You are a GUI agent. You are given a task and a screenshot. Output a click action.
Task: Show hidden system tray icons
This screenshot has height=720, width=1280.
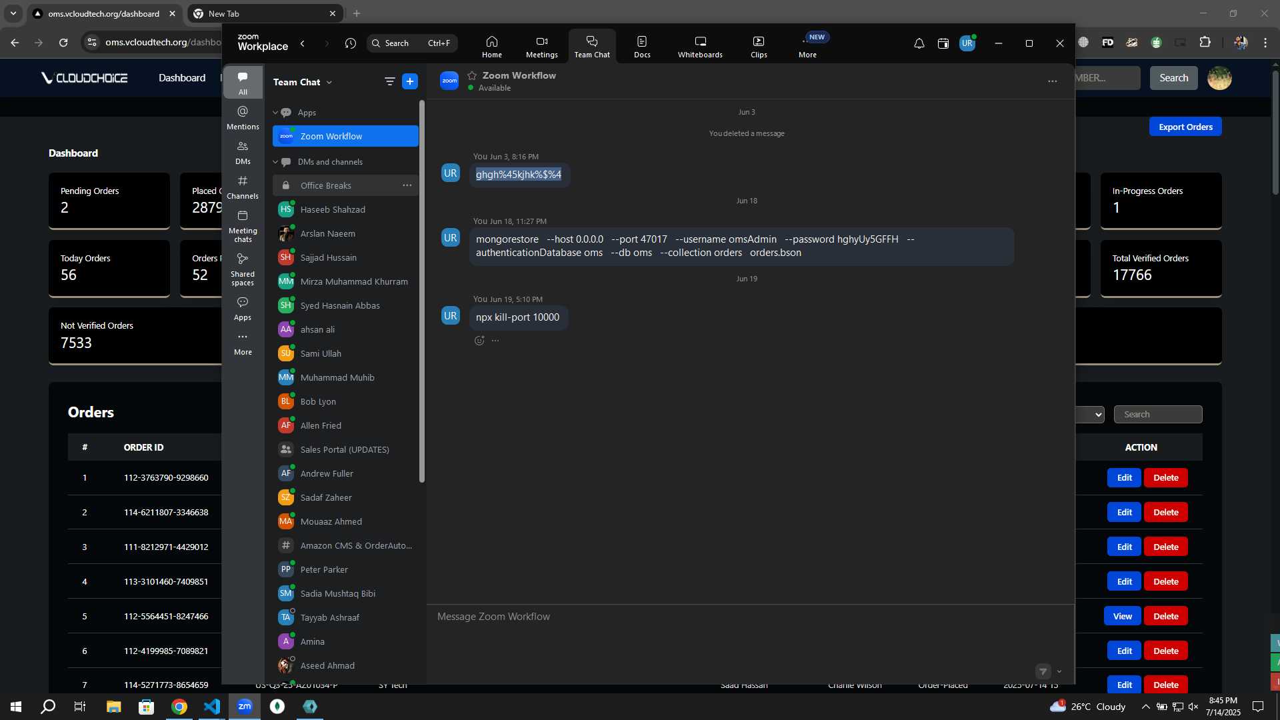(1145, 707)
